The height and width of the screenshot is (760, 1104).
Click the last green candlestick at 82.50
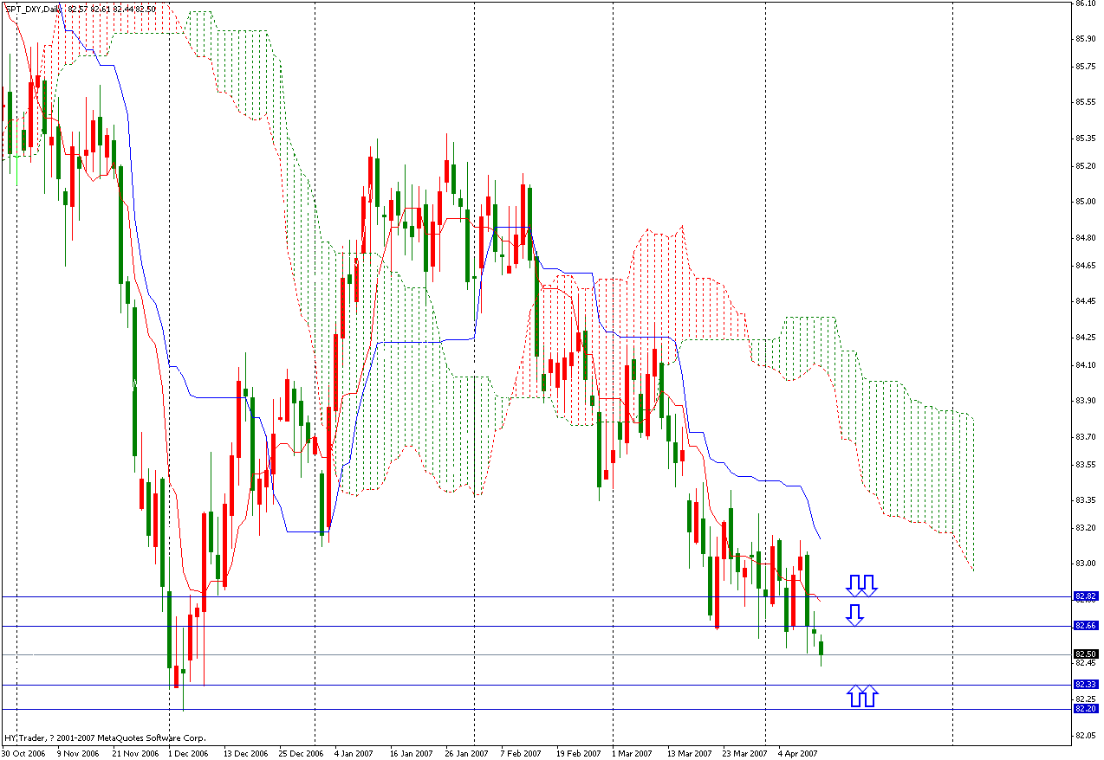click(x=821, y=649)
